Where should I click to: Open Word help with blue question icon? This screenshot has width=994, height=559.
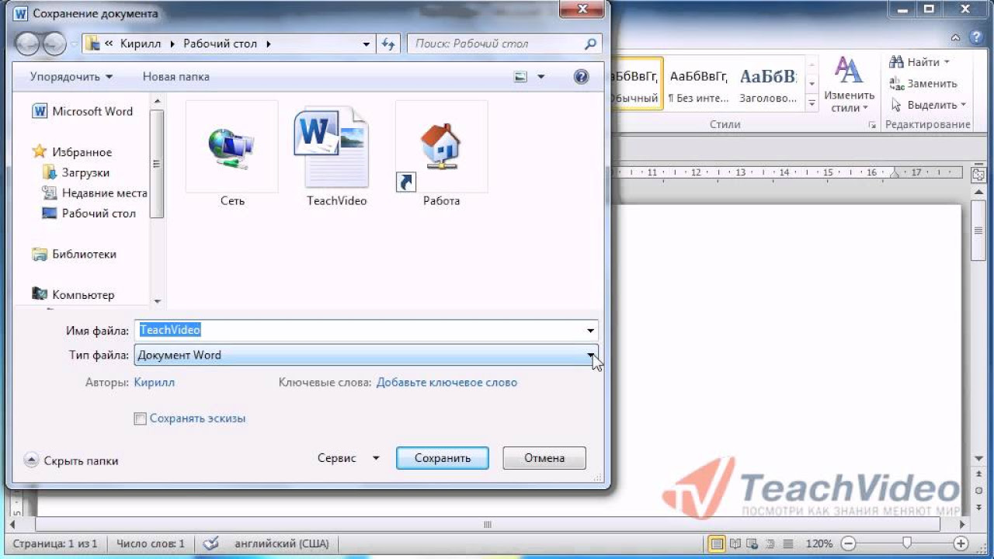click(975, 37)
